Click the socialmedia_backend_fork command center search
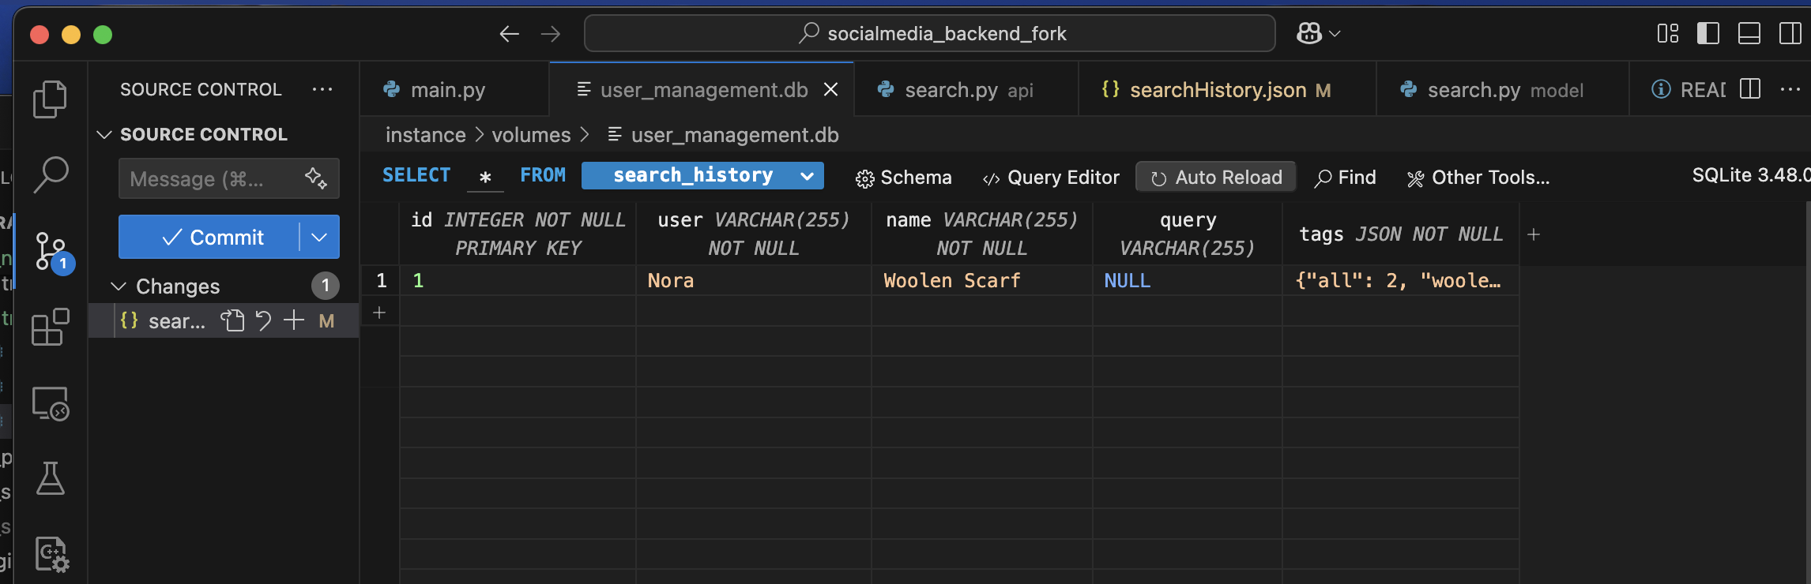The width and height of the screenshot is (1811, 584). 930,33
